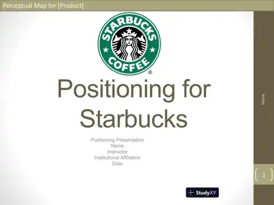Click the 'Instructor' subtitle line

point(117,152)
